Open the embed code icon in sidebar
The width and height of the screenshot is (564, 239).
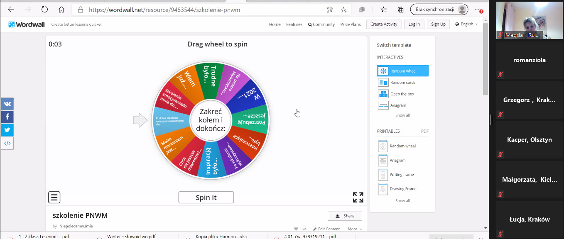tap(7, 143)
